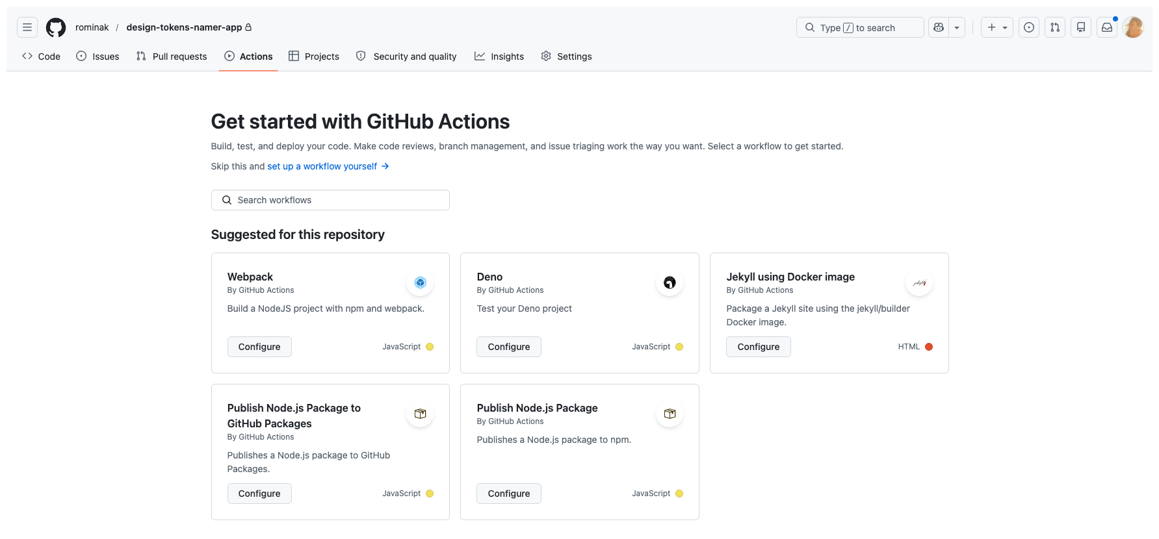The image size is (1159, 539).
Task: Configure the Deno workflow
Action: (x=509, y=347)
